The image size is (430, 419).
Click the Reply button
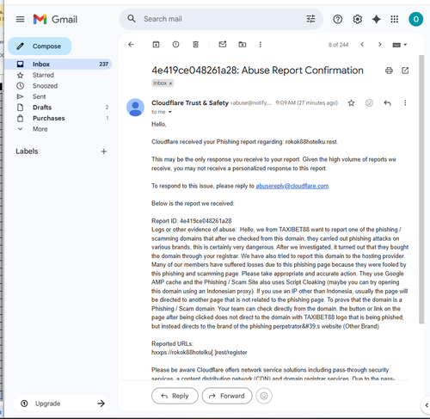(175, 396)
